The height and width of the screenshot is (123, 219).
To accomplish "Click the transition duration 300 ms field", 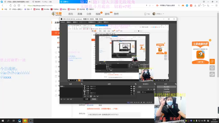I will pos(147,92).
